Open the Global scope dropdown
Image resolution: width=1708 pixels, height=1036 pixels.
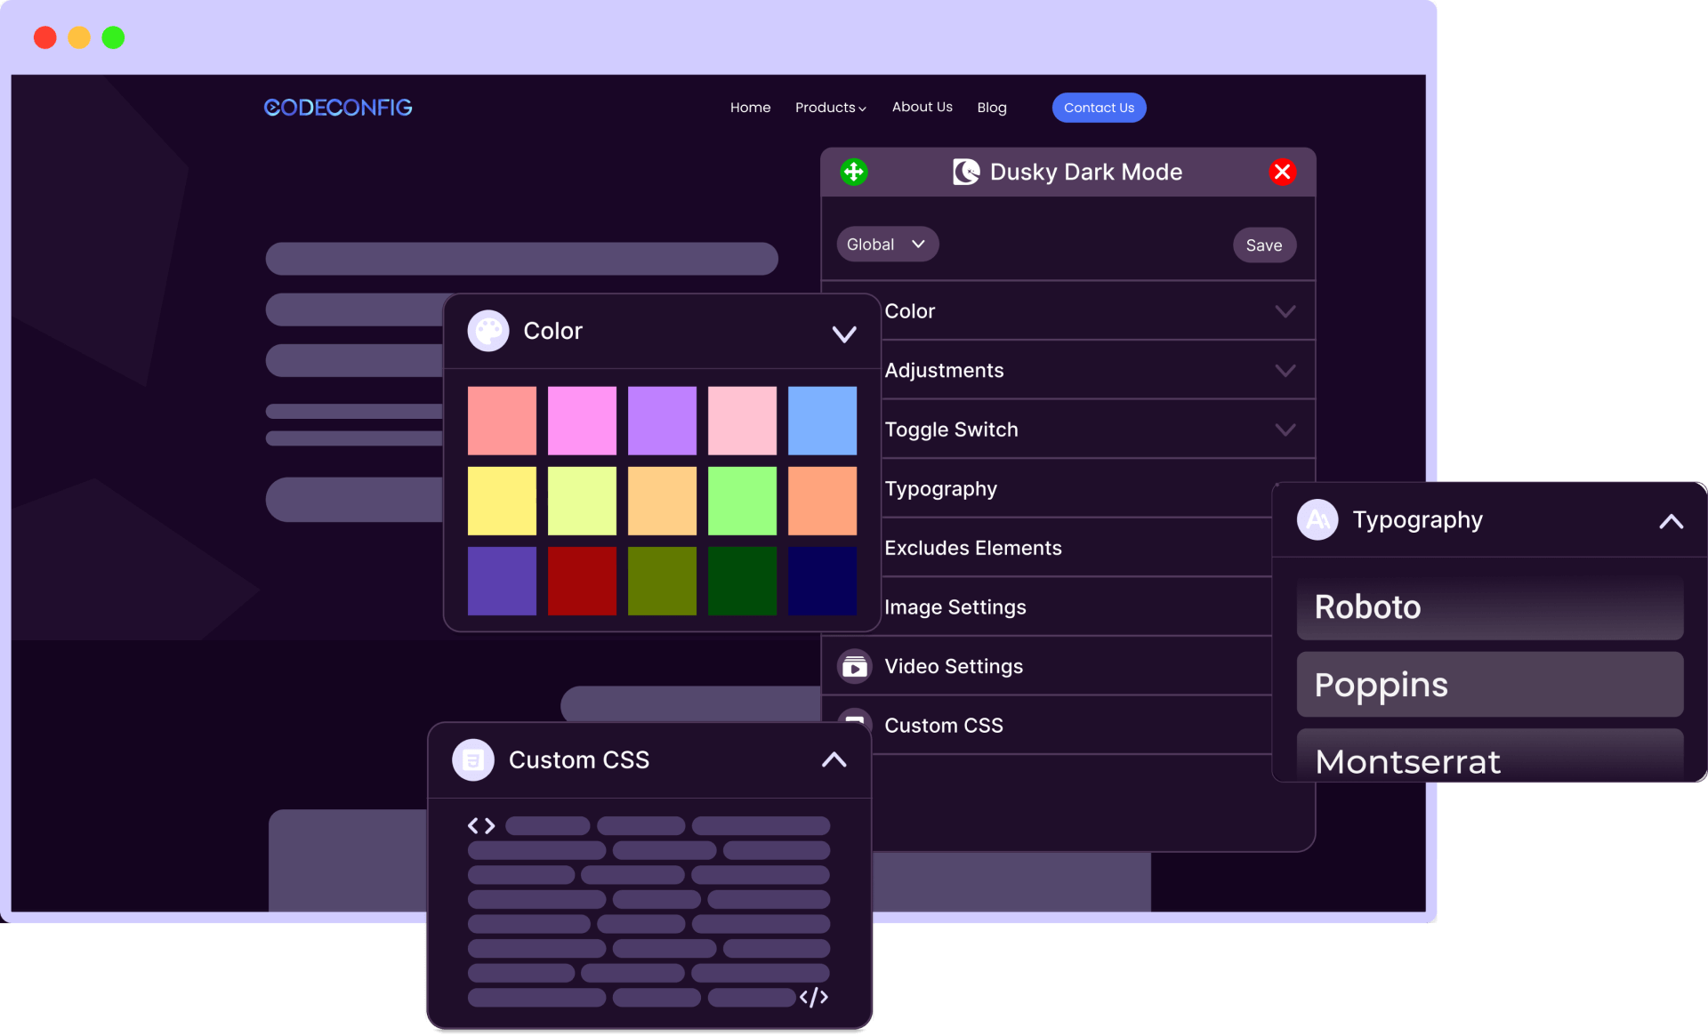887,245
